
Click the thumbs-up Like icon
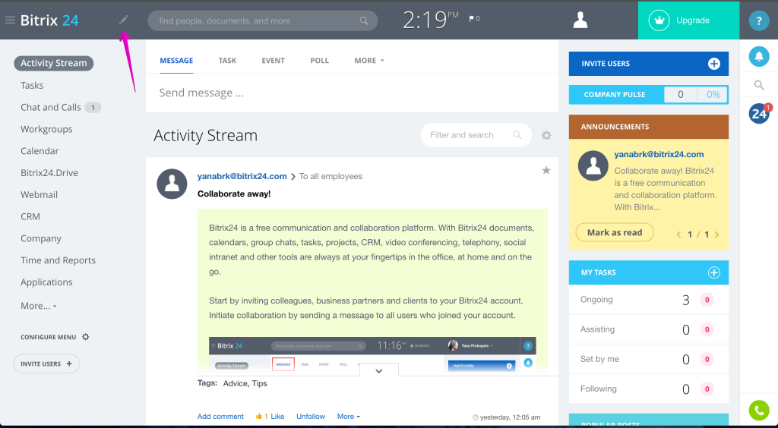click(x=258, y=416)
